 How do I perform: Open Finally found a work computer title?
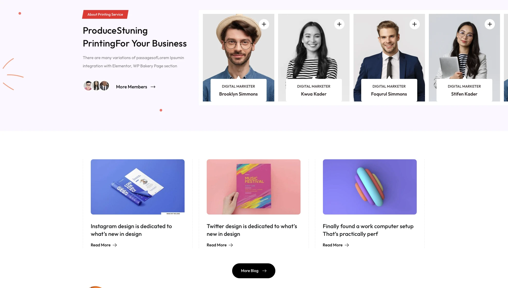(x=368, y=230)
